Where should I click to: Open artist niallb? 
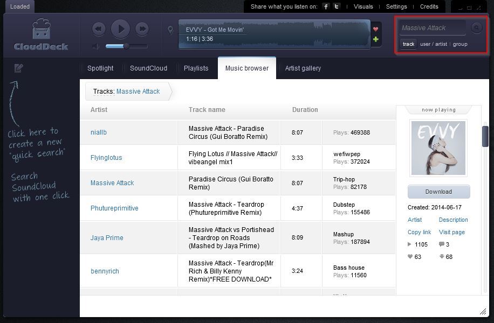(99, 132)
